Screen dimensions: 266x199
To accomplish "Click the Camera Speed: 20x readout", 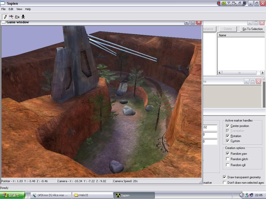I will tap(125, 181).
